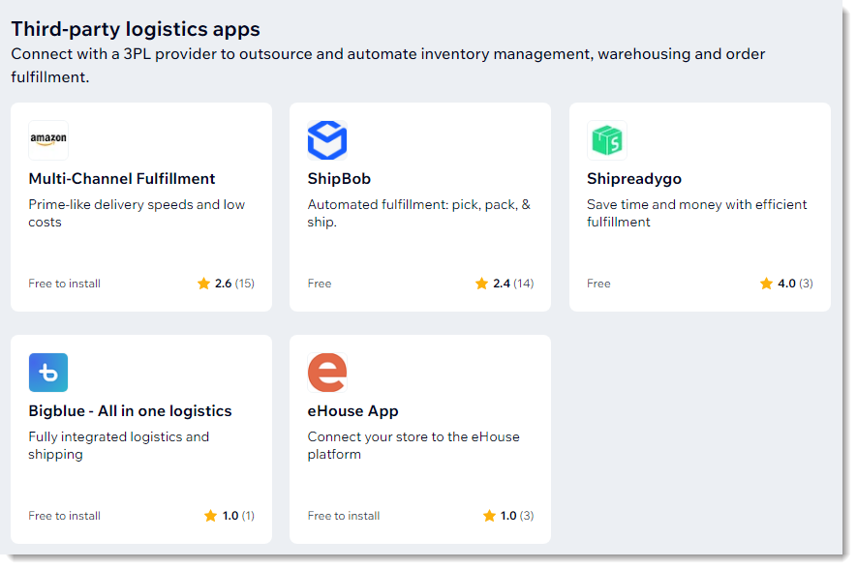Open the Multi-Channel Fulfillment app title

coord(121,179)
